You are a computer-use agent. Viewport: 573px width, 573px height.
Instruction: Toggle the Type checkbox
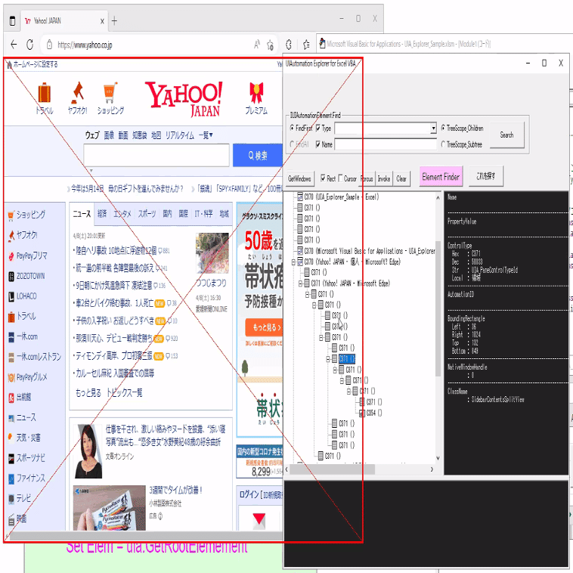coord(318,128)
